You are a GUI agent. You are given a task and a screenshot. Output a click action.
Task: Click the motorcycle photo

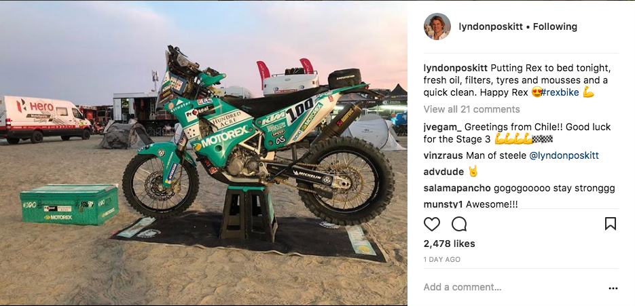tap(204, 153)
